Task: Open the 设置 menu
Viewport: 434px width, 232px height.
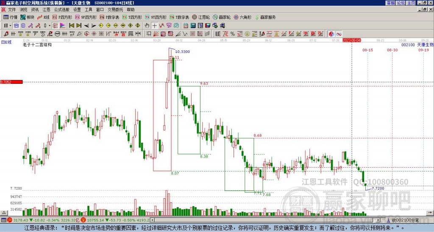Action: coord(77,10)
